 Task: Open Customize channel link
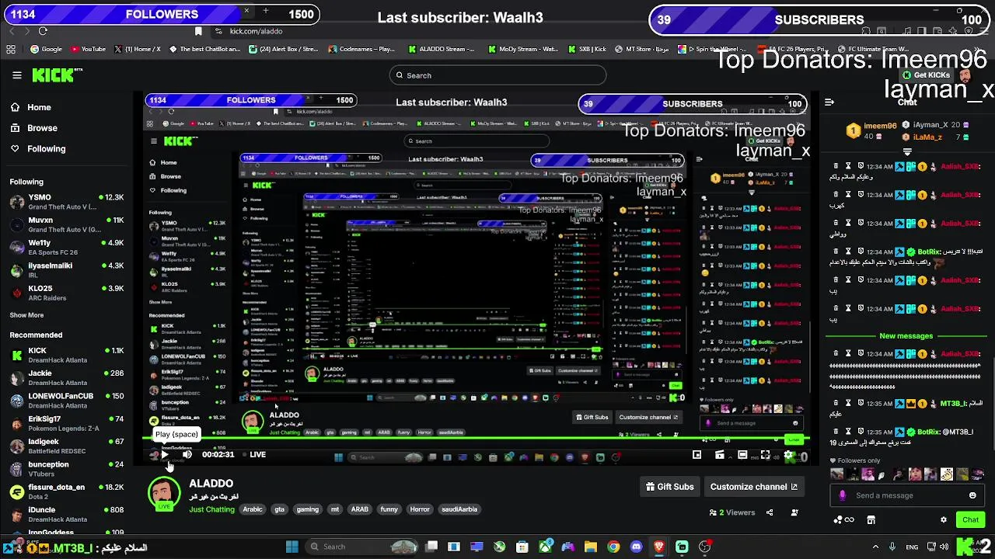tap(753, 487)
